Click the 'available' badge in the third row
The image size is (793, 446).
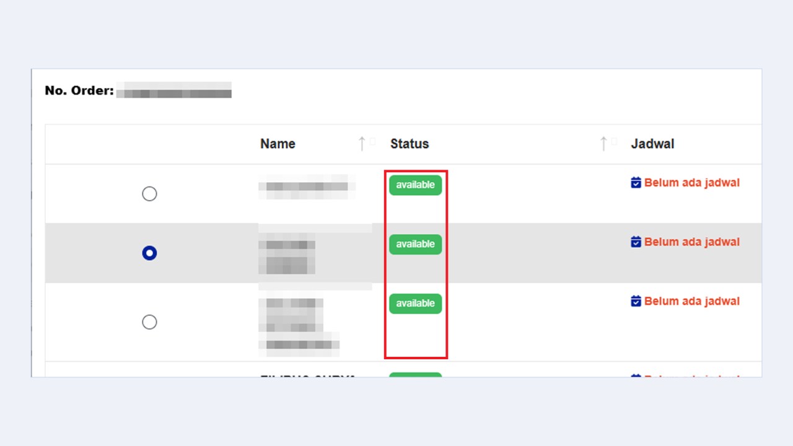point(415,304)
